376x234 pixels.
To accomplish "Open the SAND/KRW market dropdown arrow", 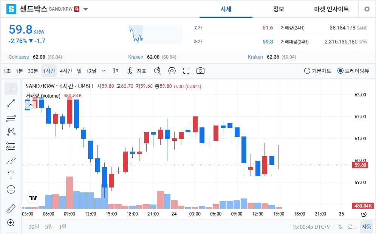I will [86, 9].
